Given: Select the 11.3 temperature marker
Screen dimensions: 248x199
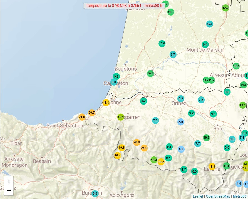Looking at the screenshot, I should [171, 12].
